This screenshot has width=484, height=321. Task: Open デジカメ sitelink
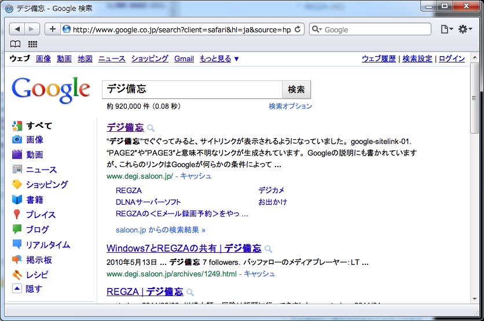(x=271, y=190)
